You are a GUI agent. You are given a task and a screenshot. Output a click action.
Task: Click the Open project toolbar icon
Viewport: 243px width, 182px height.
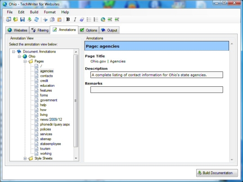(x=15, y=19)
